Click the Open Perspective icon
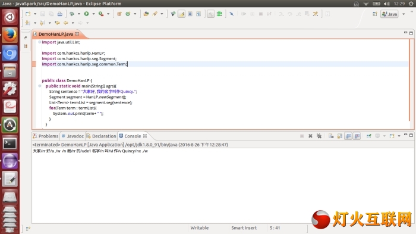Image resolution: width=416 pixels, height=234 pixels. pos(374,14)
